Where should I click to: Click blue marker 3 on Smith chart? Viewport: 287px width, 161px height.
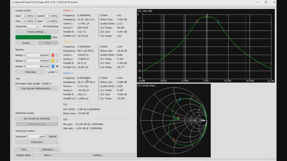point(180,99)
